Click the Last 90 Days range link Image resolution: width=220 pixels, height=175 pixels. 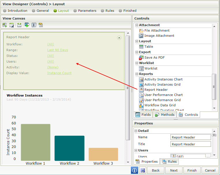(x=58, y=50)
